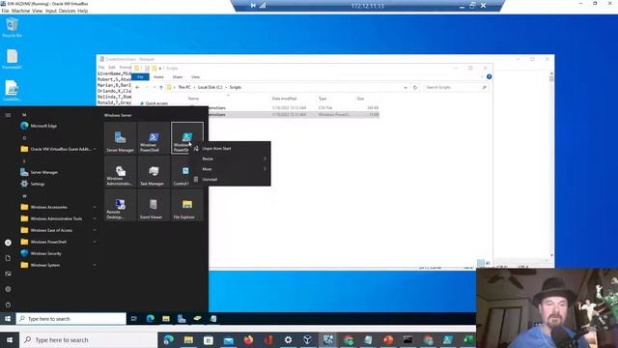
Task: Open the Remote Desktop tile
Action: point(120,205)
